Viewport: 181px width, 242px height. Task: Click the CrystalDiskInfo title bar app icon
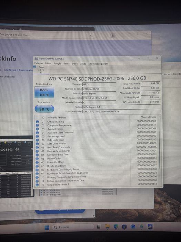coord(36,58)
